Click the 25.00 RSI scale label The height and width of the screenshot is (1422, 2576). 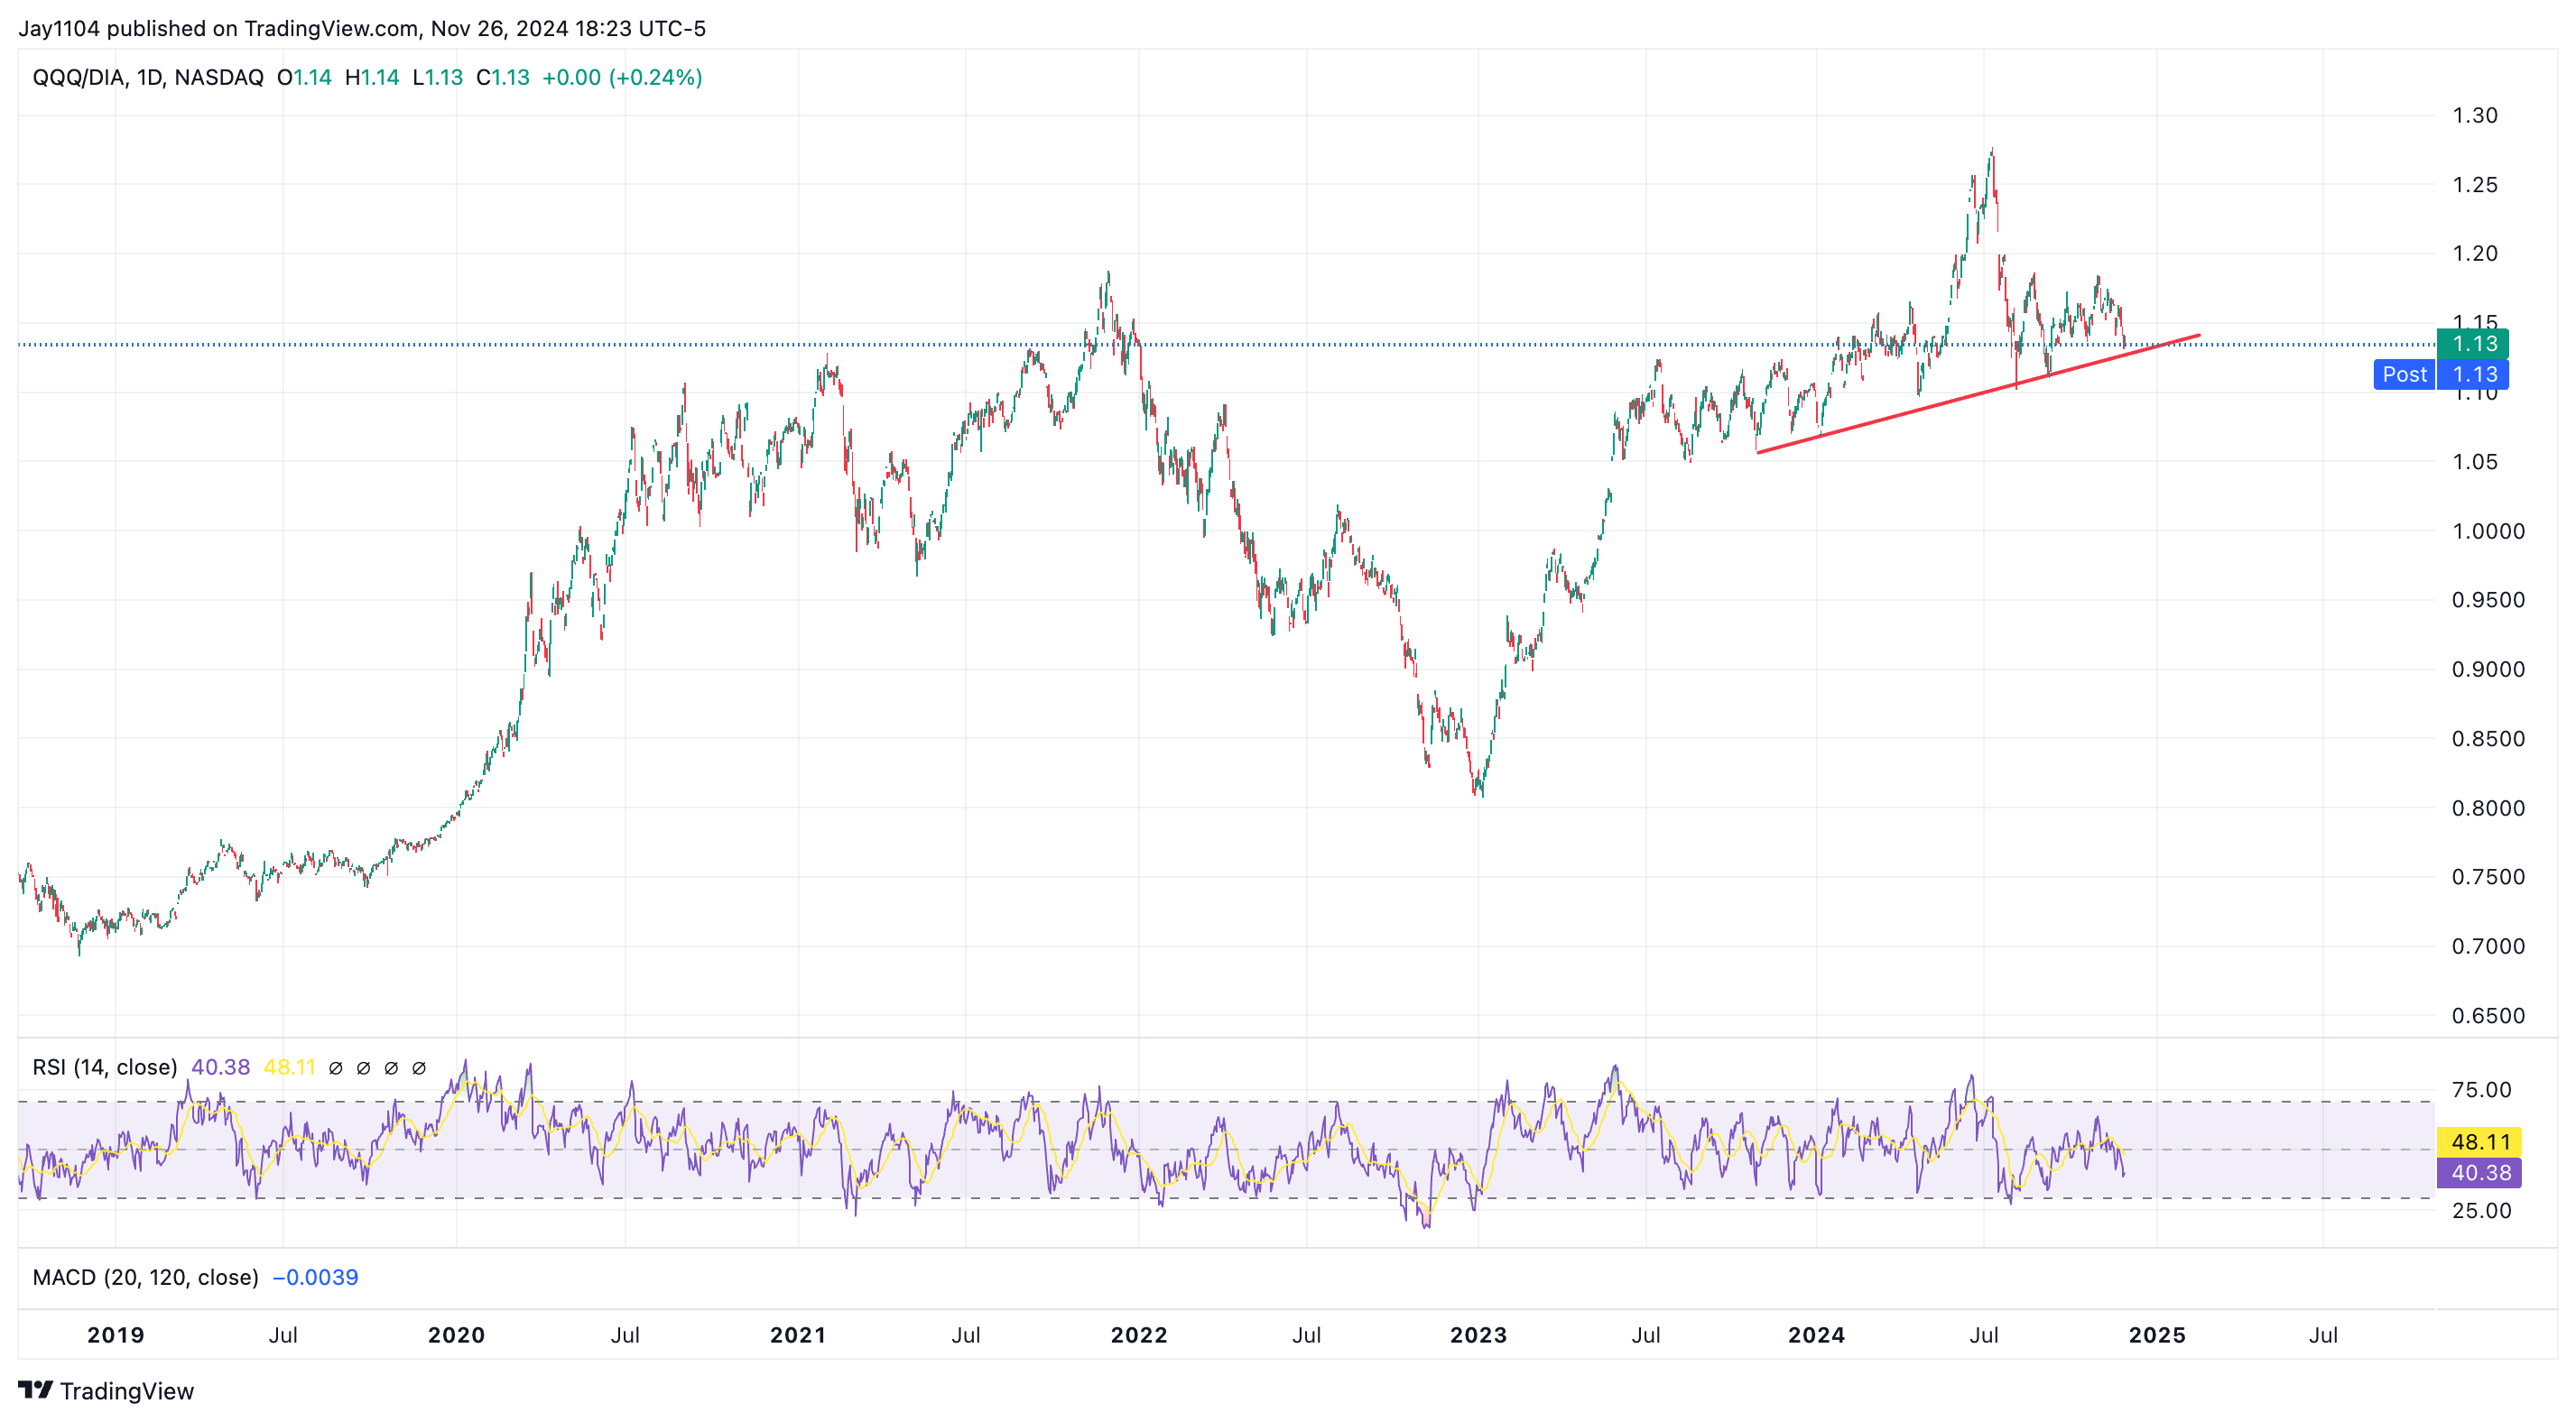tap(2481, 1211)
